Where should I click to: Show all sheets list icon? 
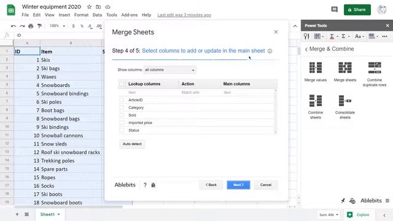click(26, 214)
